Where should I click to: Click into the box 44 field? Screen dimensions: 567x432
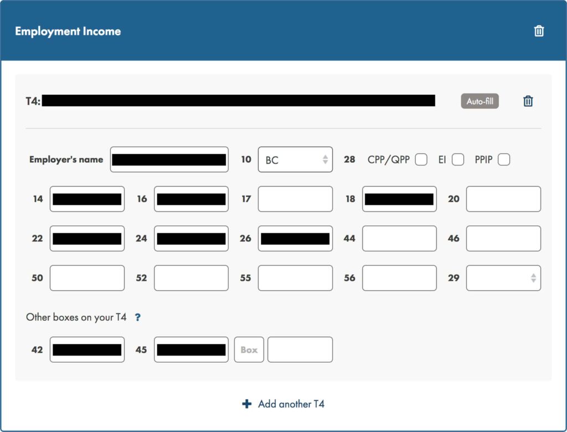click(x=399, y=239)
